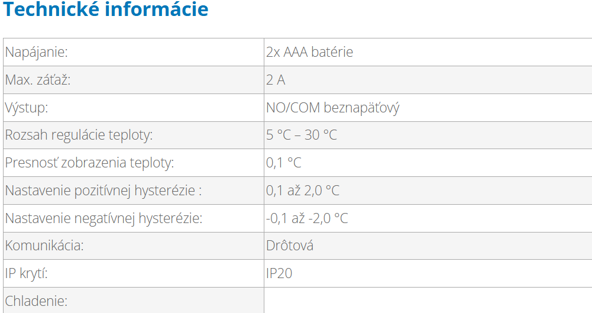Select Presnosť zobrazenia teploty label
Screen dimensions: 592x313
click(x=90, y=163)
